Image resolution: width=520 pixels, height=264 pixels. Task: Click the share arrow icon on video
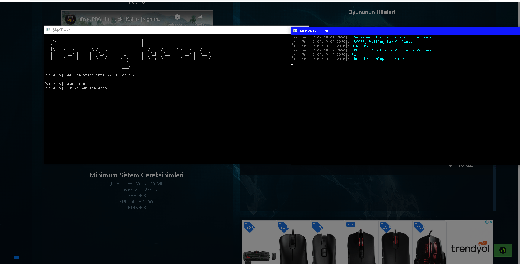(200, 17)
